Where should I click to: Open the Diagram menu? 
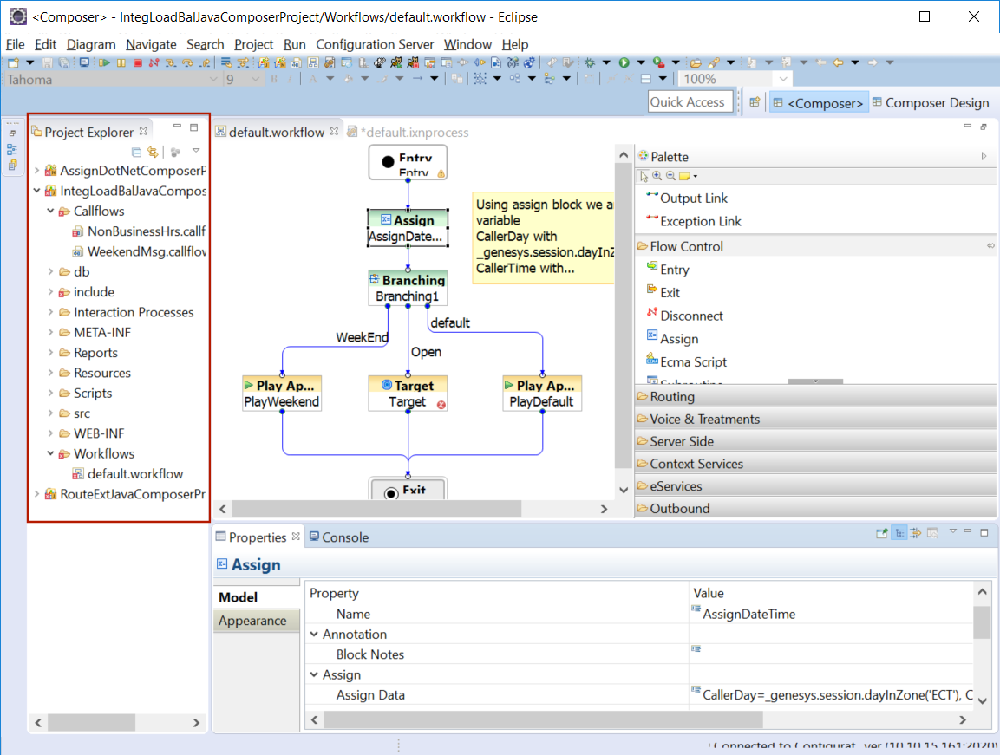point(91,44)
